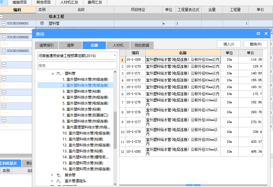The image size is (273, 187).
Task: Click the 插入(I) button
Action: (x=229, y=44)
